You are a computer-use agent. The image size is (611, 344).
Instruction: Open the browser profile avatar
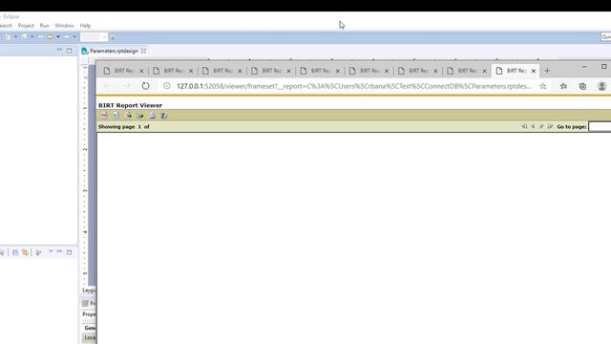click(x=601, y=86)
